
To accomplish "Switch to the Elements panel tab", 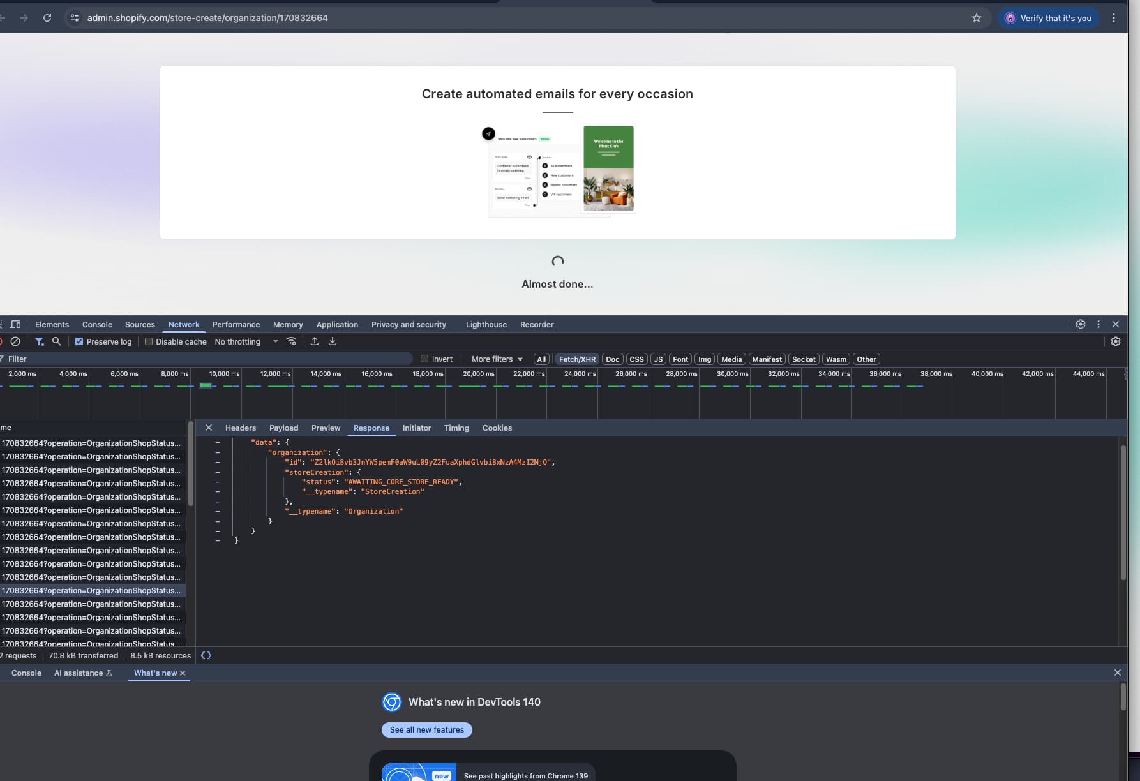I will click(x=52, y=324).
